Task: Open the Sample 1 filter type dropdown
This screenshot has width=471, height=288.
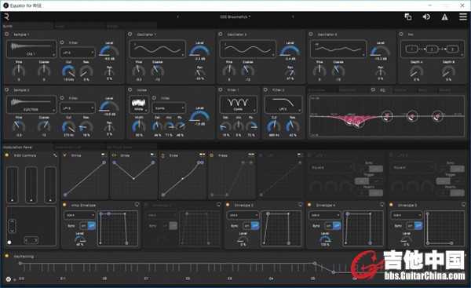Action: click(x=78, y=53)
